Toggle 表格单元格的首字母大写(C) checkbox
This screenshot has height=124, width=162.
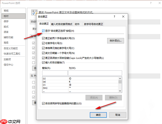click(43, 48)
